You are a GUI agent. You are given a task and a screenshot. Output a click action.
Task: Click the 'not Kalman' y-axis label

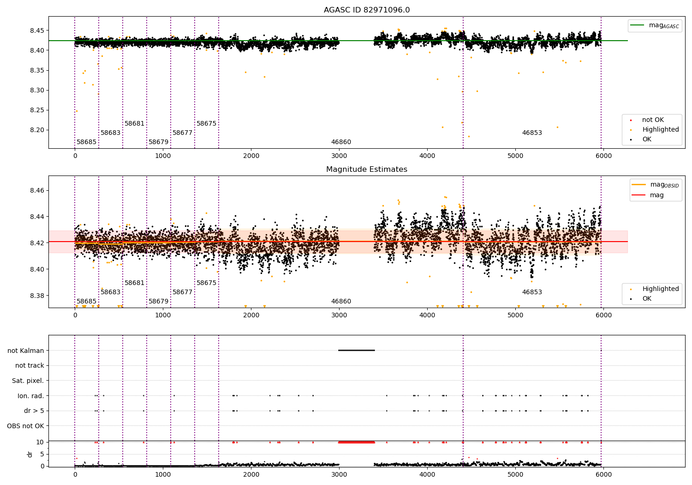point(26,351)
